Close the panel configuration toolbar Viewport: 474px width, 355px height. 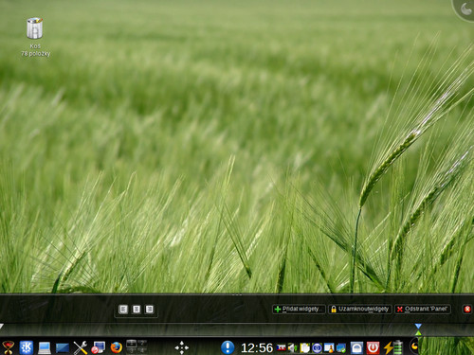click(x=467, y=309)
